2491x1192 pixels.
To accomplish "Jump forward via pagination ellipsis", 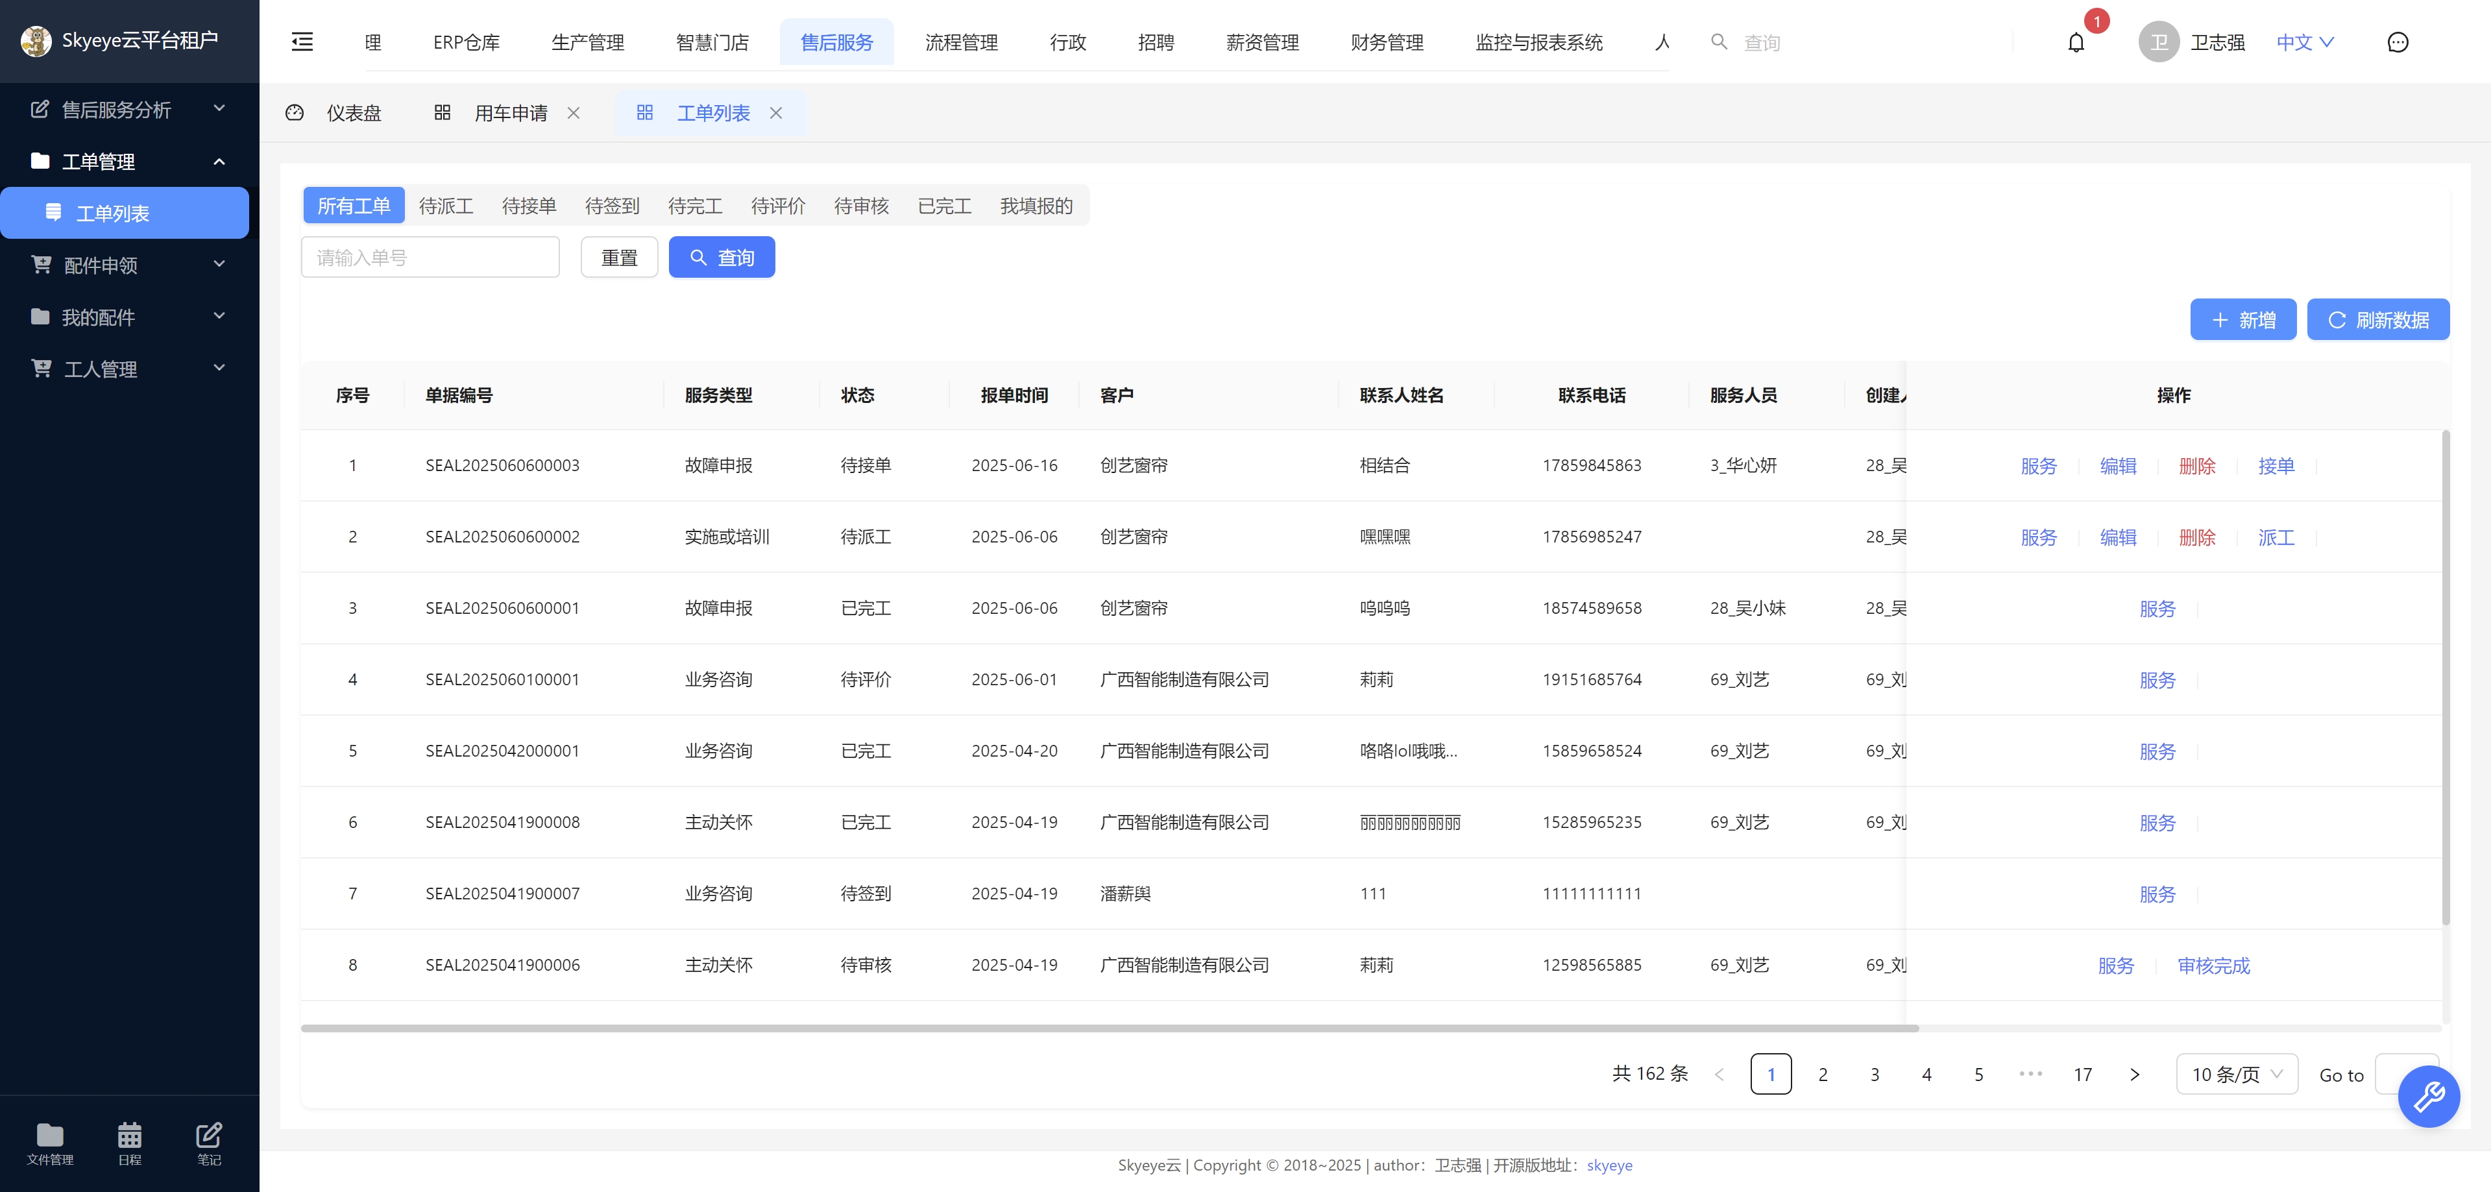I will pos(2030,1073).
